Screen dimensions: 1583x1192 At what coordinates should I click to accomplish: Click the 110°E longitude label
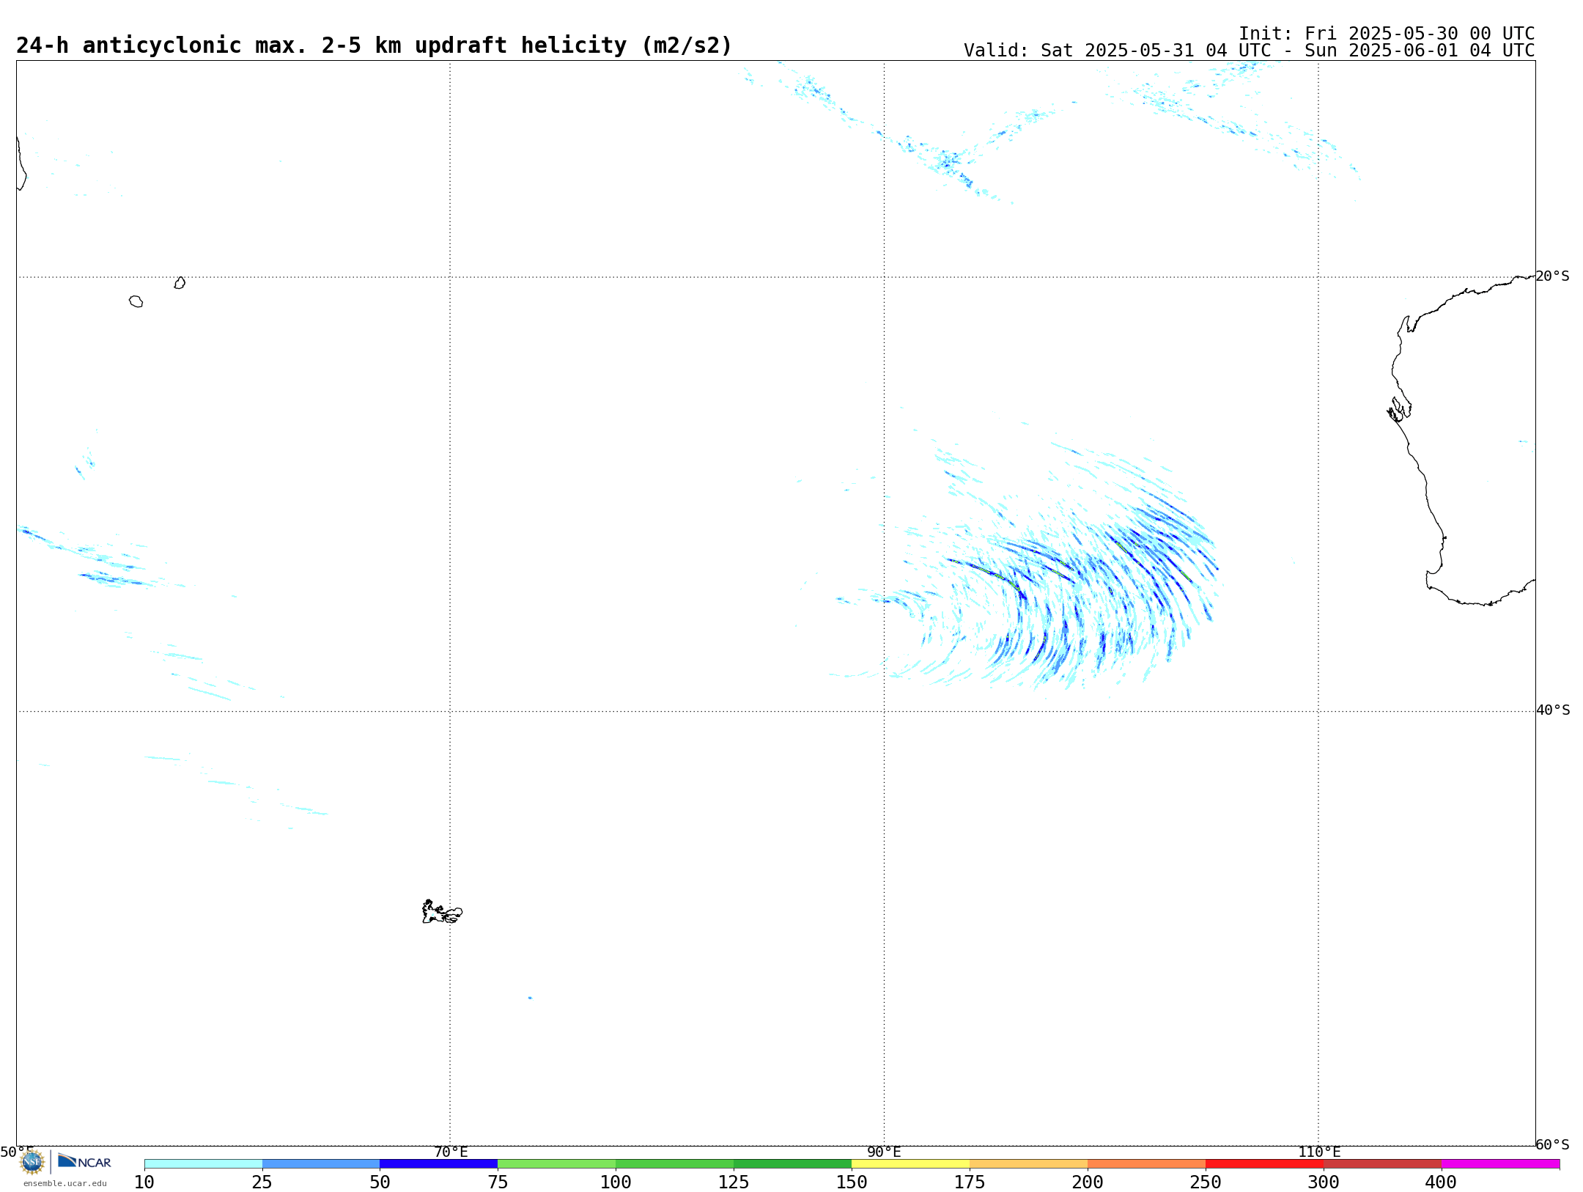coord(1319,1152)
